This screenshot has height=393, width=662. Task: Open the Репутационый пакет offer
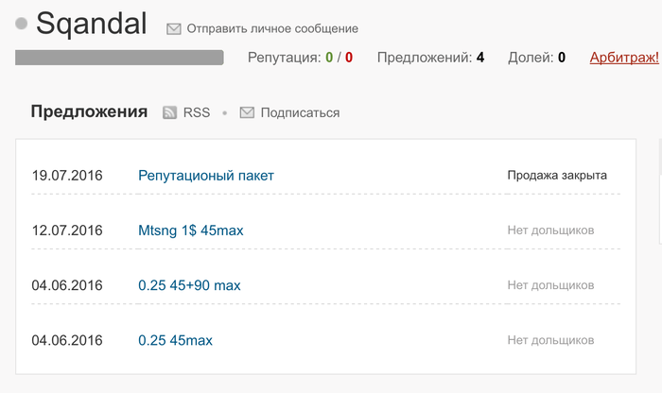[x=206, y=175]
